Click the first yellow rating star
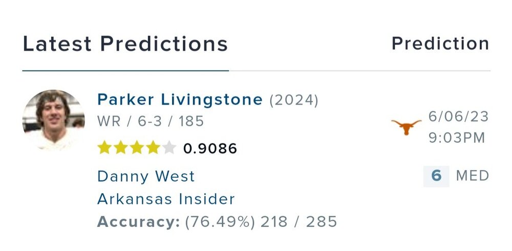The height and width of the screenshot is (251, 512). tap(105, 148)
